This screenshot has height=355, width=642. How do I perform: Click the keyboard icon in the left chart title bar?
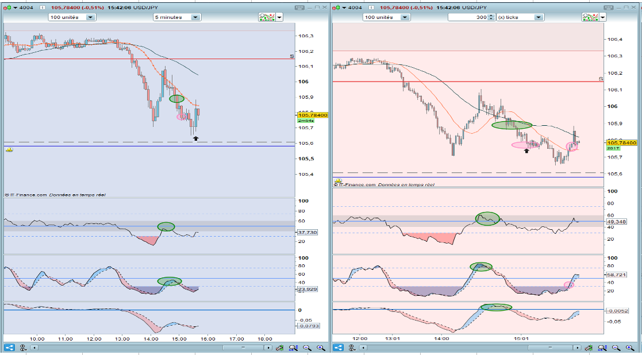(299, 7)
